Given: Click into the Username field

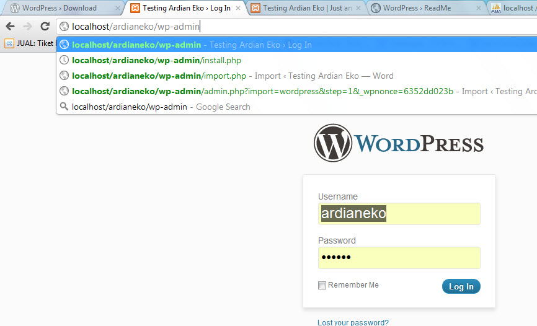Looking at the screenshot, I should tap(399, 214).
